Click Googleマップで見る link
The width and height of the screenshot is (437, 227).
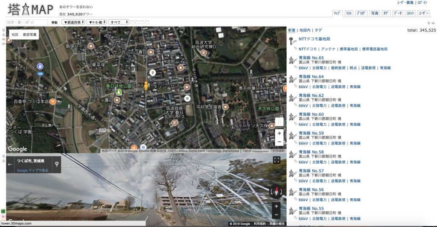coord(32,170)
